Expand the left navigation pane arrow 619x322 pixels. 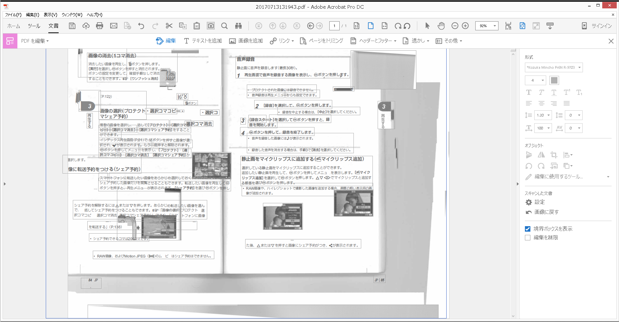pos(5,184)
